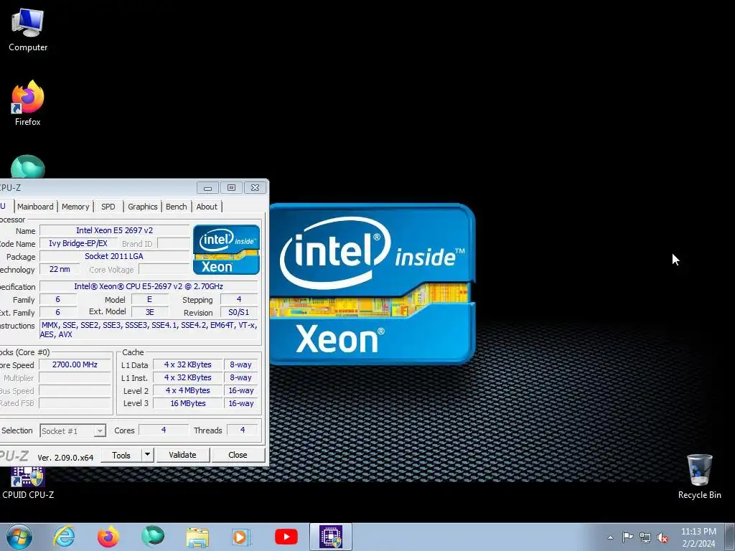Click the Level 3 size 16 MBytes
This screenshot has width=735, height=551.
coord(187,403)
